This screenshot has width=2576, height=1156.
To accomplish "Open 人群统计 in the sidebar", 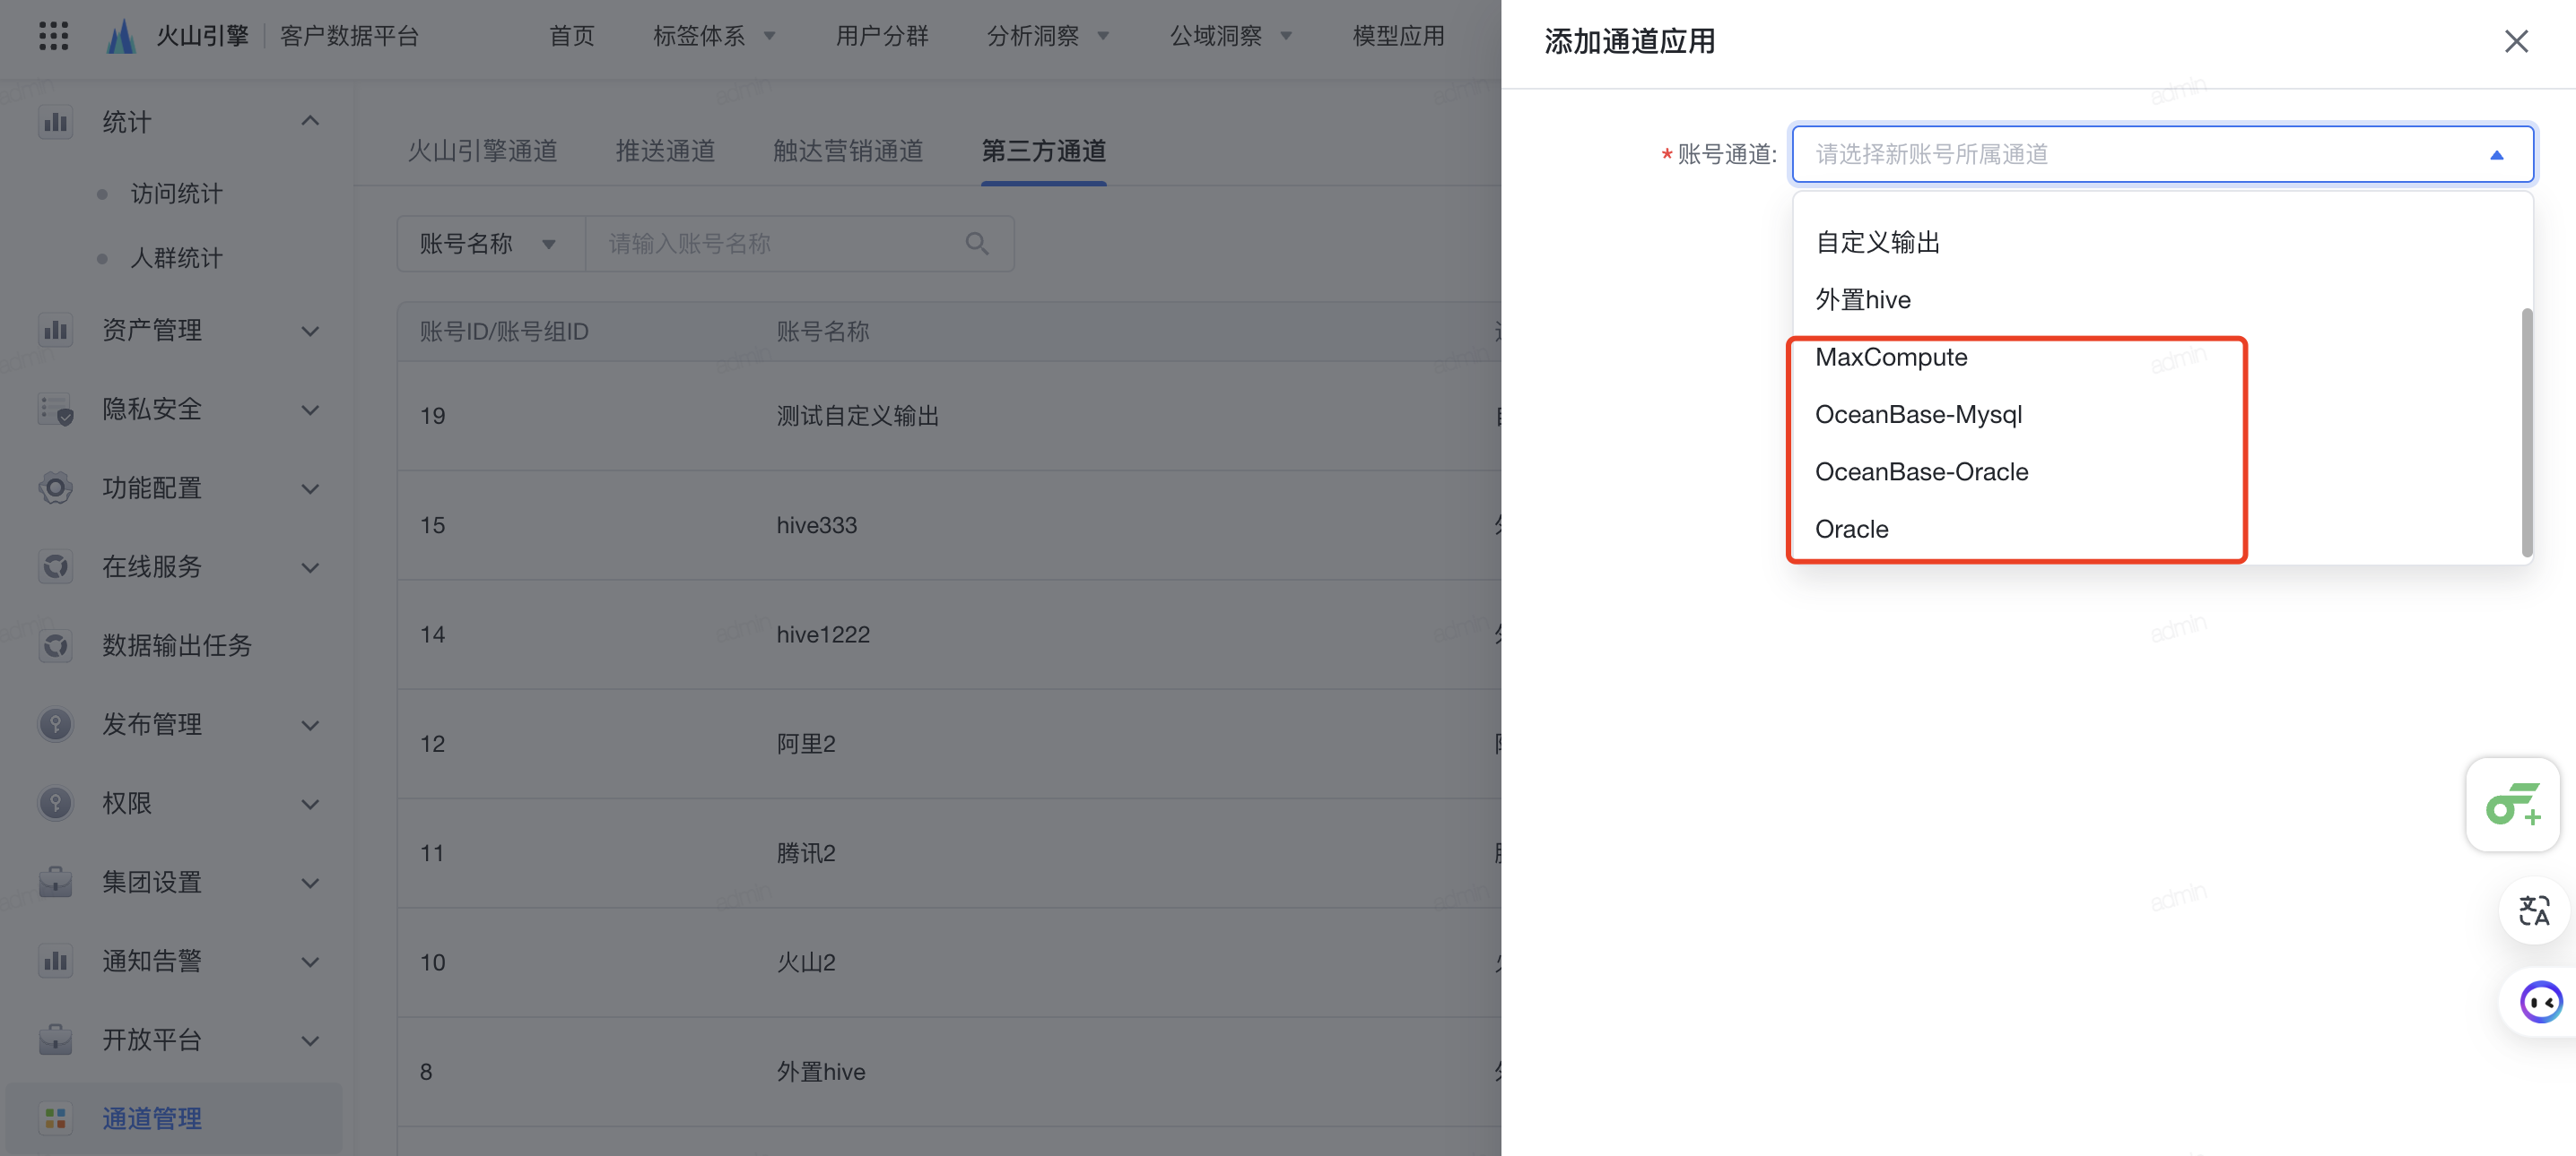I will pos(176,258).
